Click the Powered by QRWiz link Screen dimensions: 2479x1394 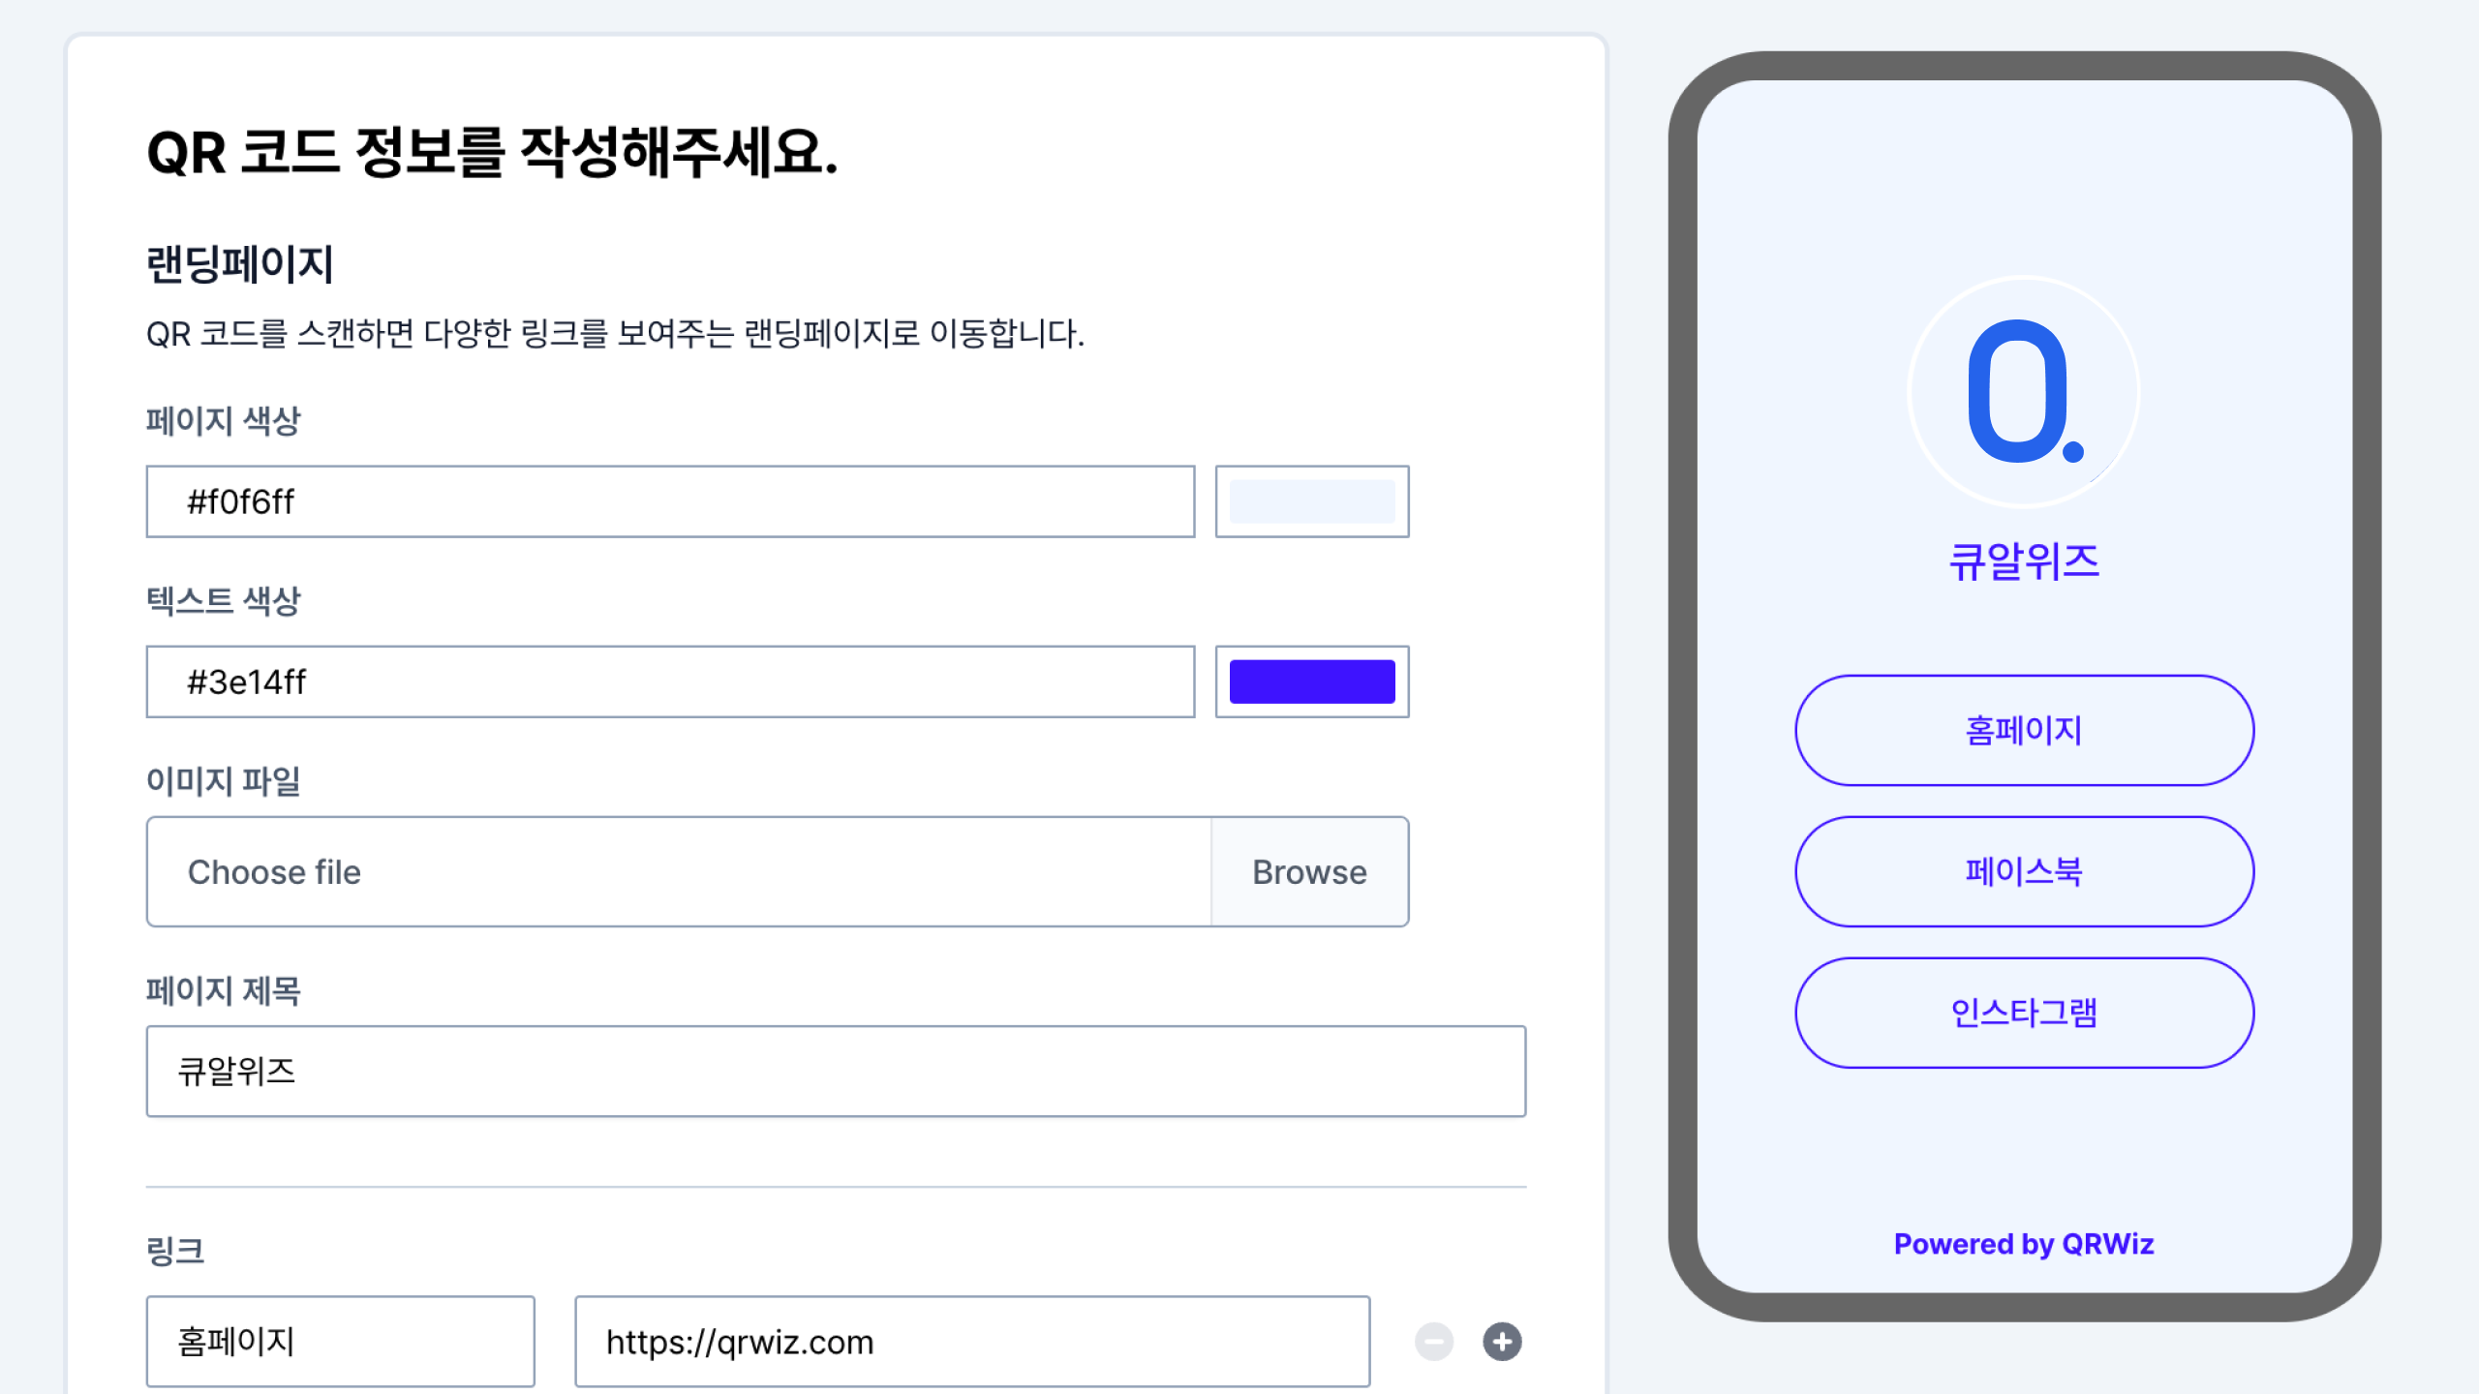pos(2023,1243)
